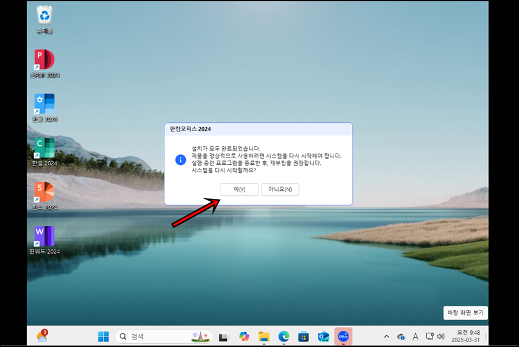Click the OneDrive cloud tray icon
Screen dimensions: 519x347
pyautogui.click(x=401, y=337)
